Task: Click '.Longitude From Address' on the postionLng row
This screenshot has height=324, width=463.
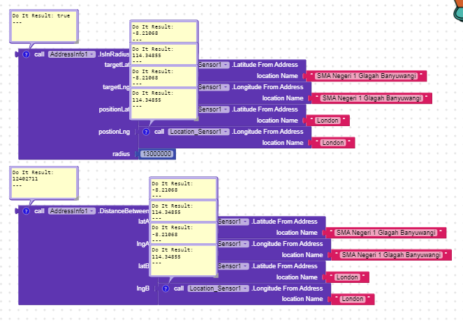Action: point(267,132)
